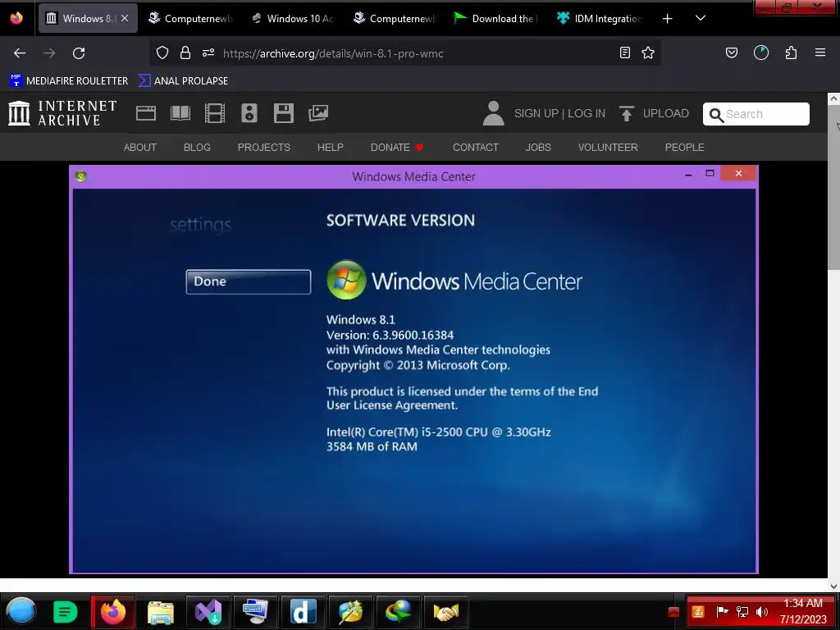Open Visual Studio Installer from taskbar
The image size is (840, 630).
pos(208,612)
